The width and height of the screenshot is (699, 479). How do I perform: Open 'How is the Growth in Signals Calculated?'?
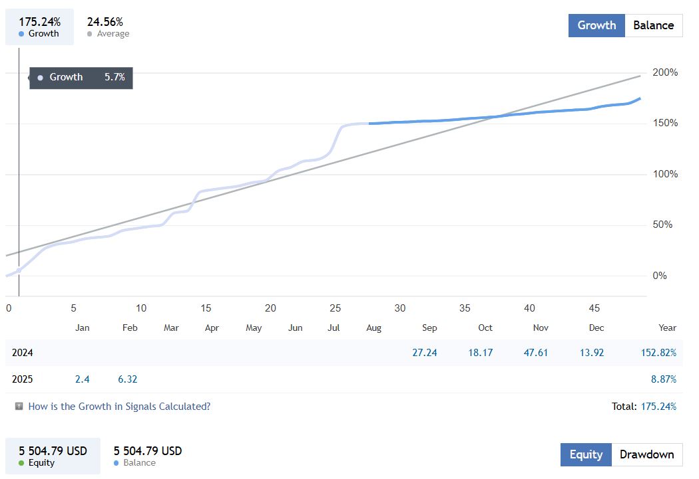click(119, 406)
